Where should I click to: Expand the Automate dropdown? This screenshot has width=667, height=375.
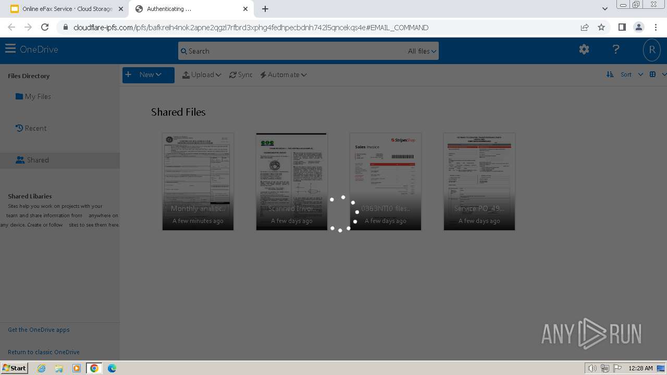(283, 74)
